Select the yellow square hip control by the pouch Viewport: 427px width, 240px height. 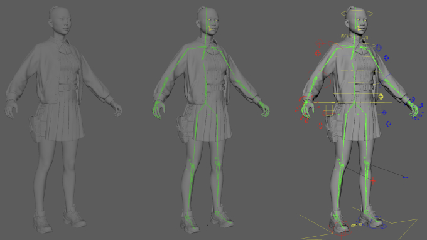(329, 110)
